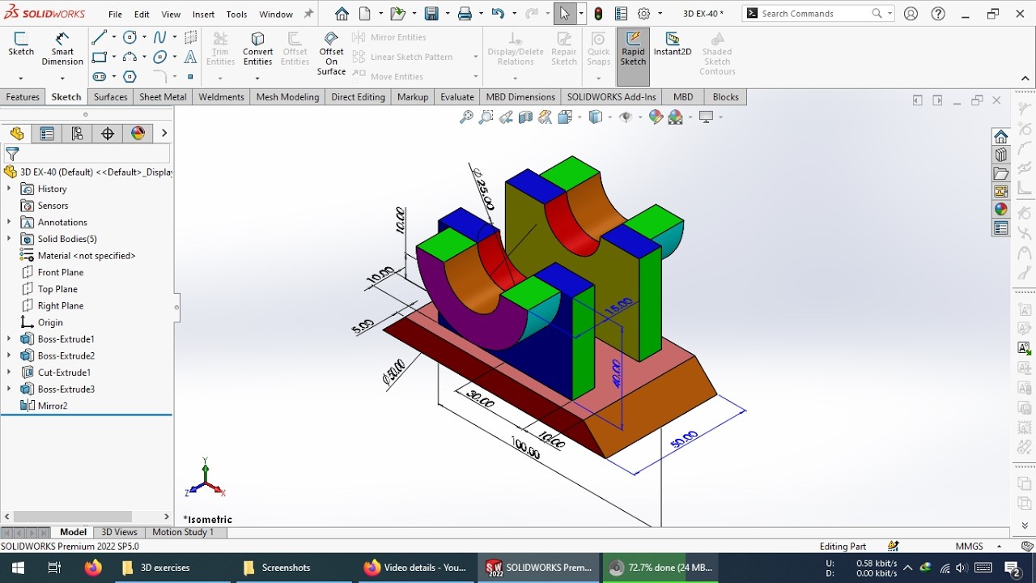Screen dimensions: 1036x583
Task: Expand Solid Bodies(5) node
Action: (x=9, y=239)
